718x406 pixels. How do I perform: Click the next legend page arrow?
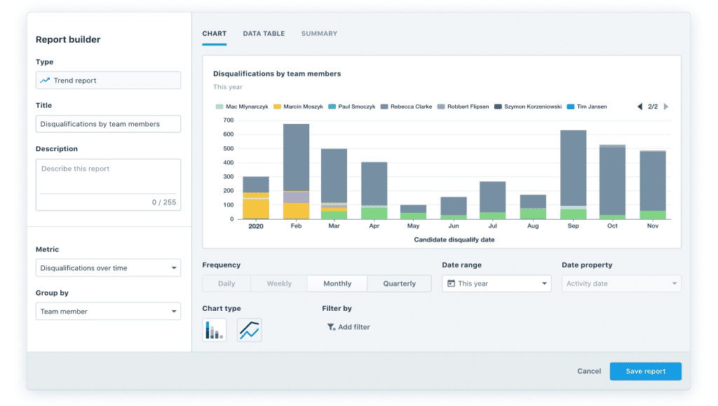[x=666, y=106]
